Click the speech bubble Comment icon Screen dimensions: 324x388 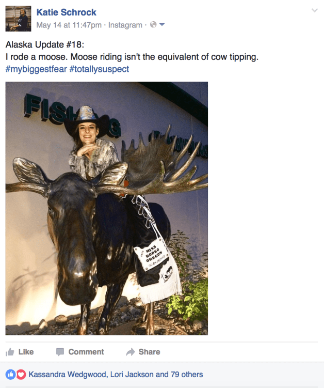60,352
